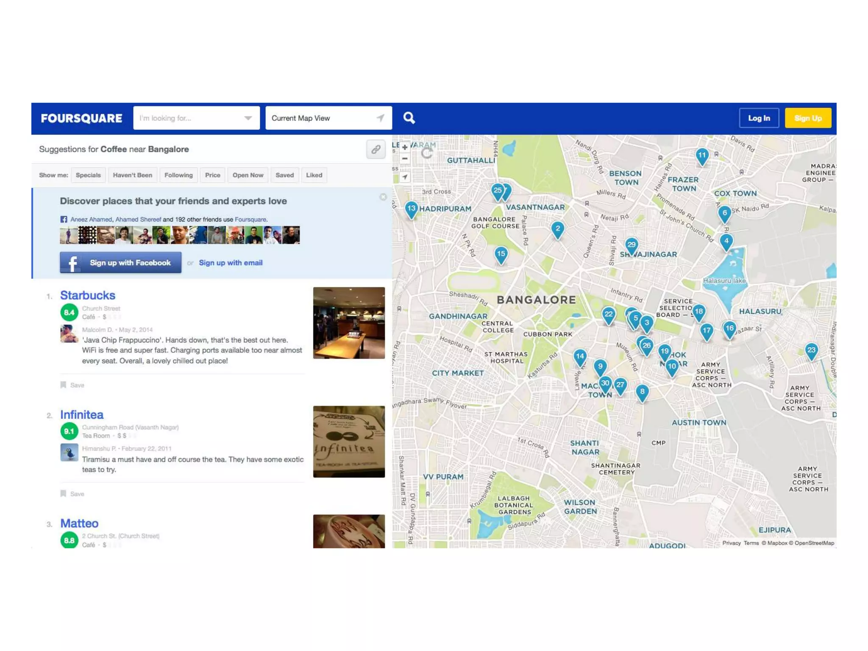Screen dimensions: 868x651
Task: Enable the Specials filter
Action: point(88,175)
